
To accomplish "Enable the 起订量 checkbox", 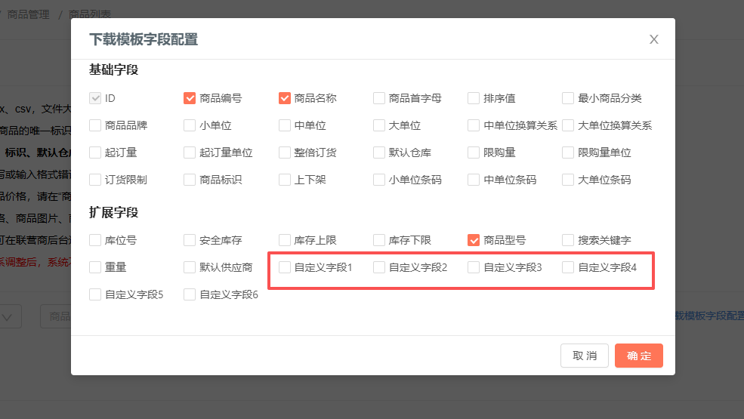I will click(x=95, y=153).
